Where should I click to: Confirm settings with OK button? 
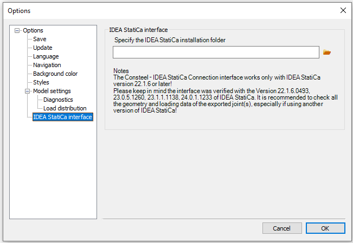[325, 228]
